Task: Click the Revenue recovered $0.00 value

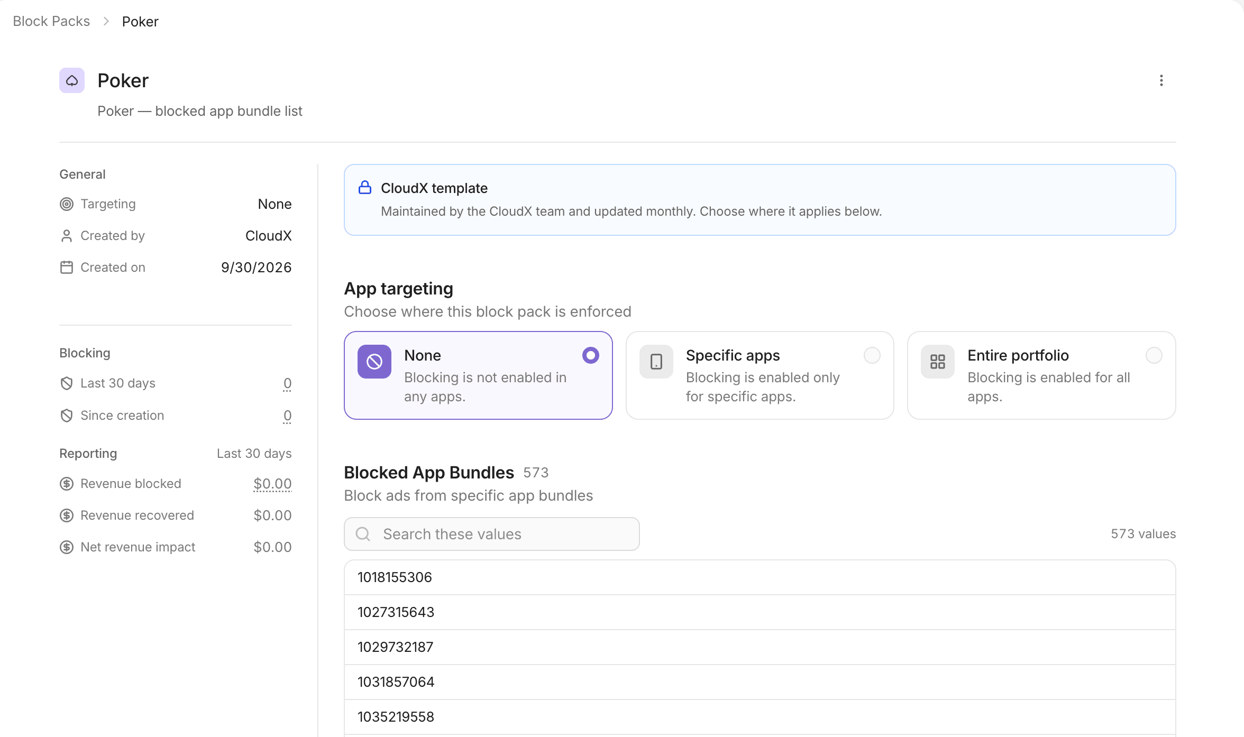Action: click(x=272, y=515)
